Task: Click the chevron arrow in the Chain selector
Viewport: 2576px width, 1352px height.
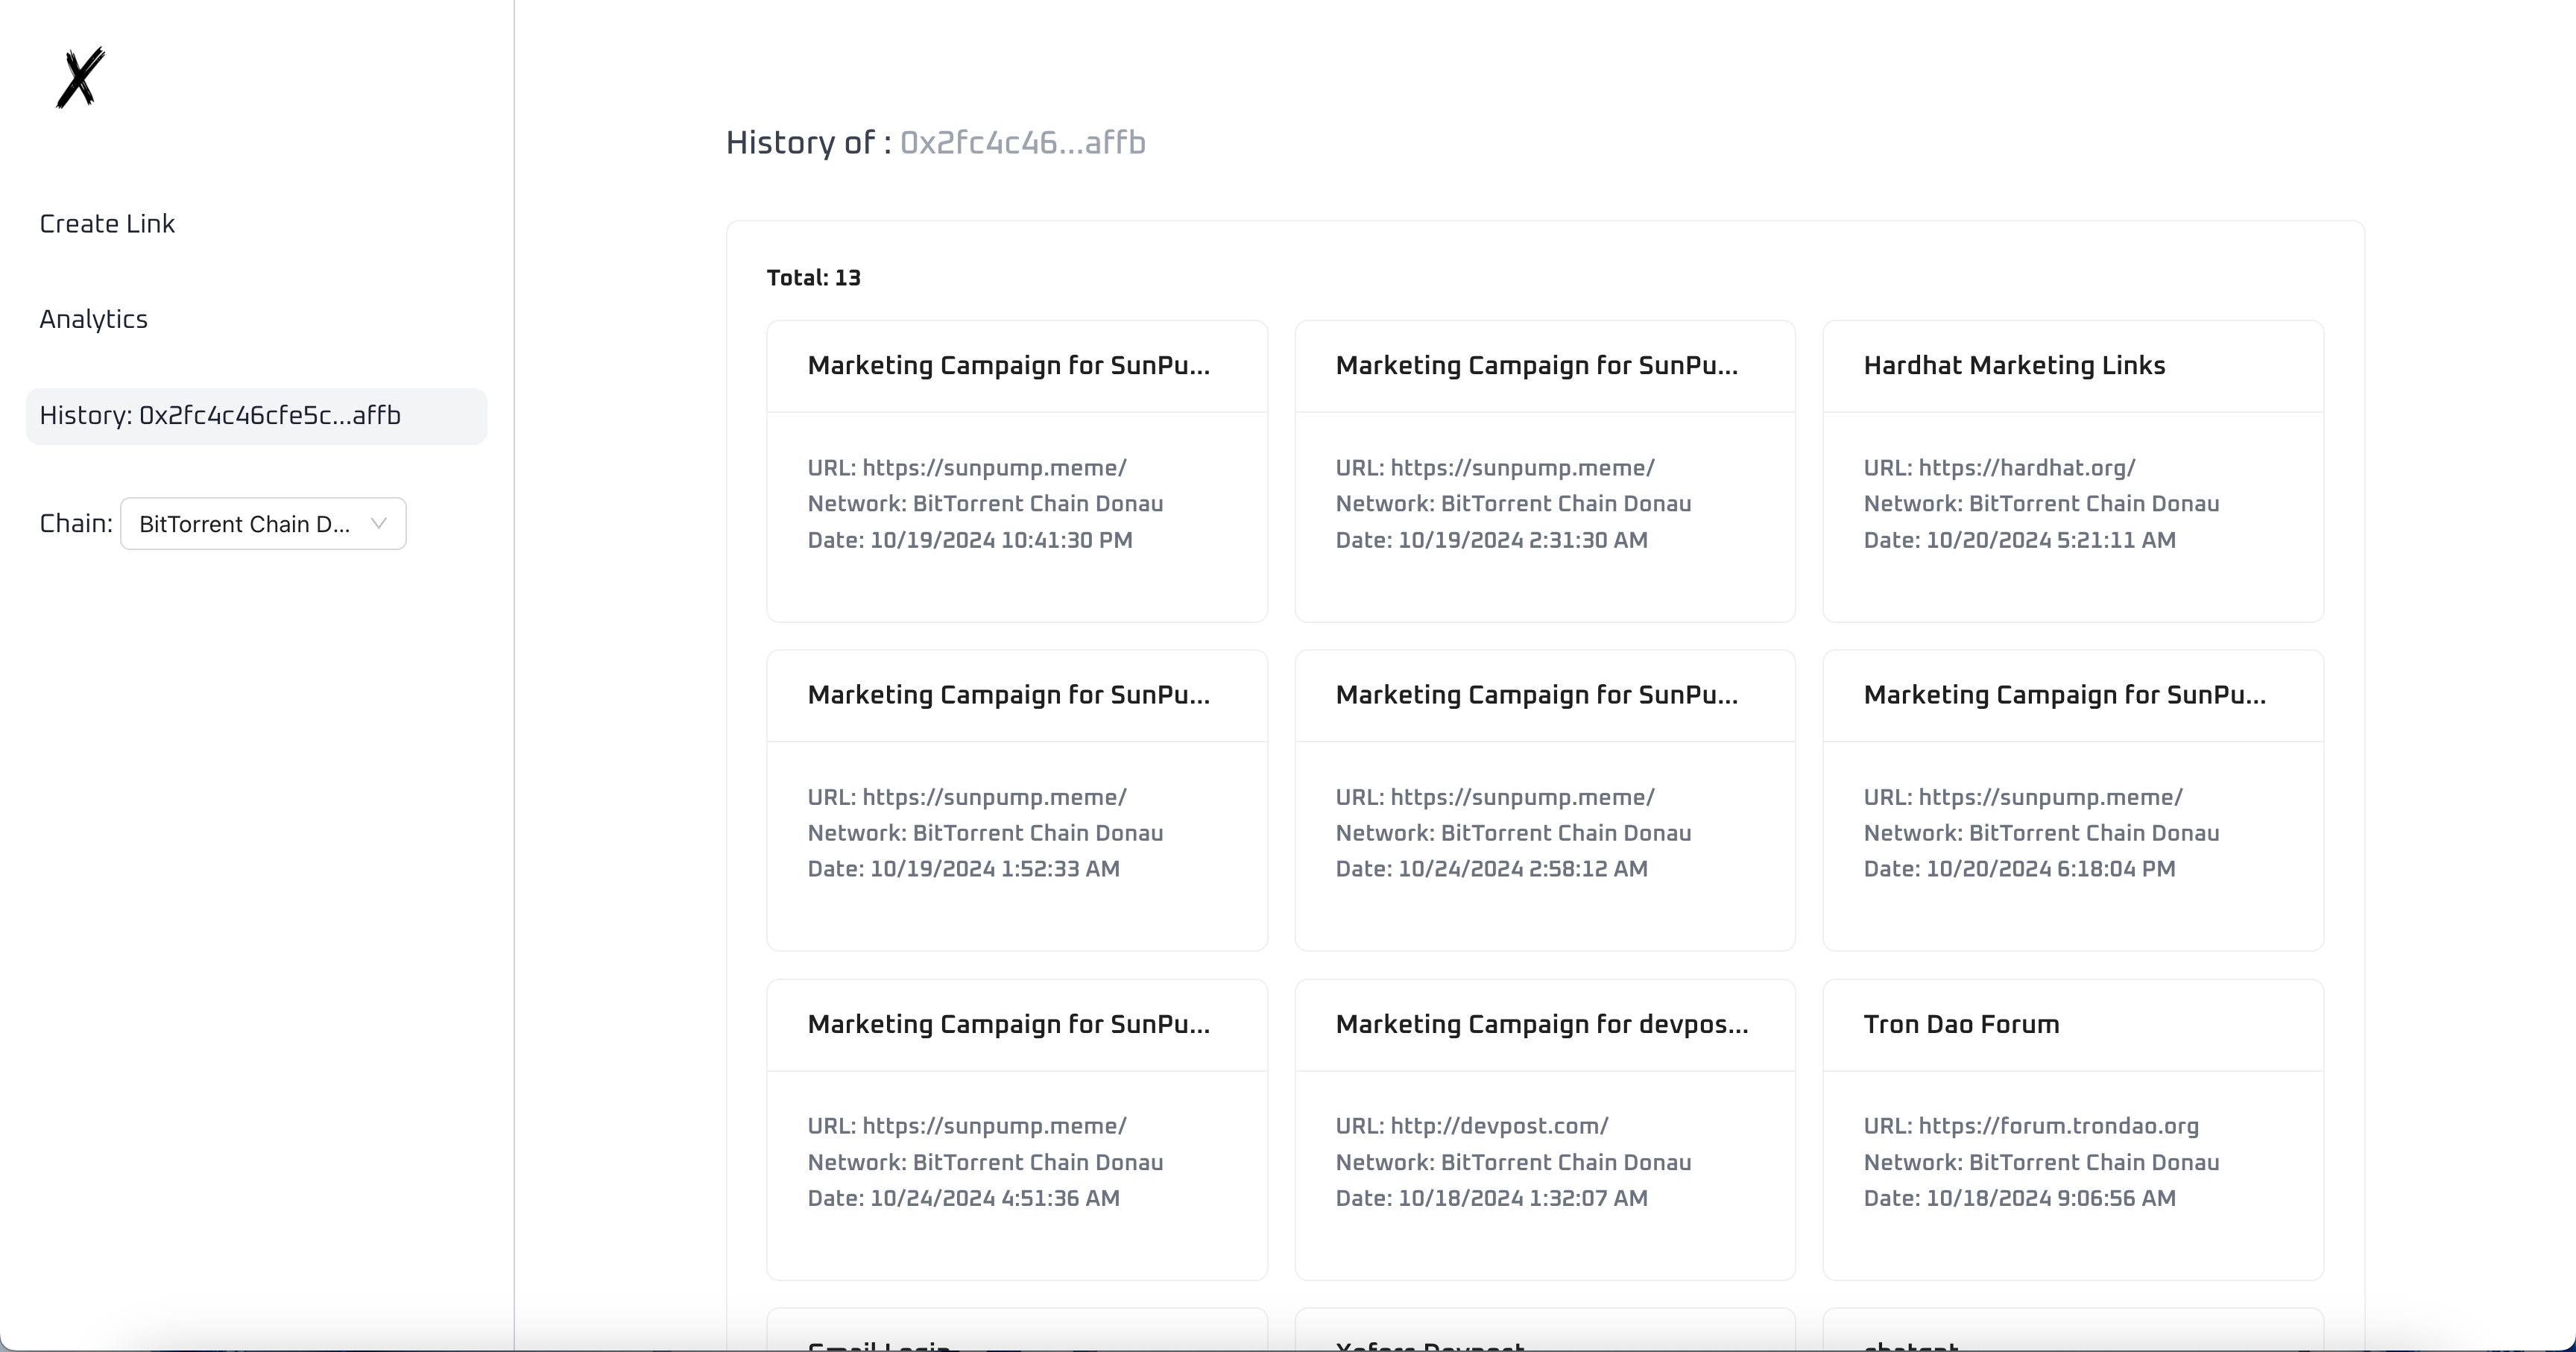Action: tap(378, 523)
